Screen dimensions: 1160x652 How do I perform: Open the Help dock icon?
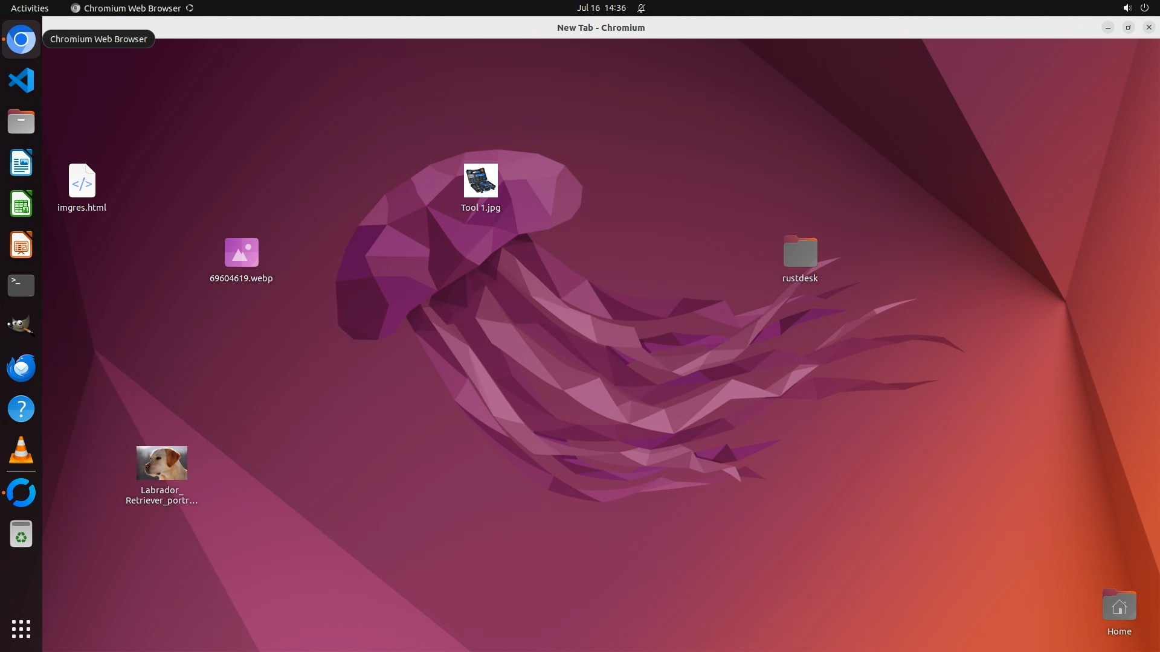pyautogui.click(x=21, y=409)
